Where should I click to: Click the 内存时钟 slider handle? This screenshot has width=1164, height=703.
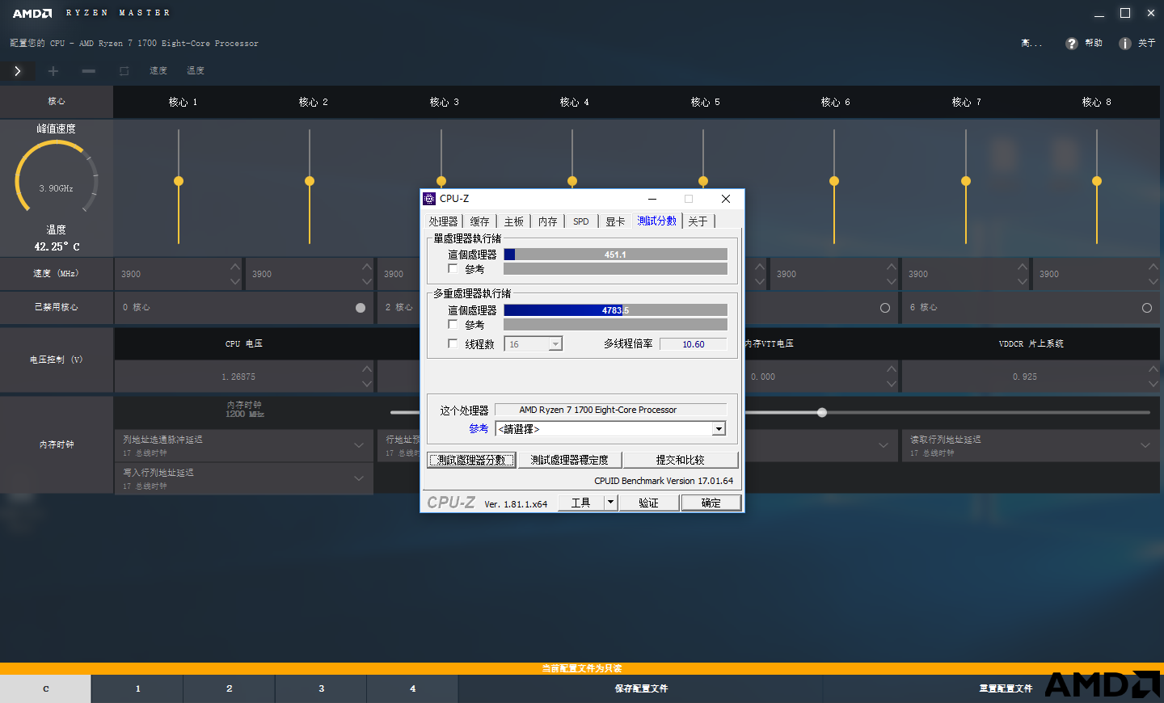(x=822, y=412)
